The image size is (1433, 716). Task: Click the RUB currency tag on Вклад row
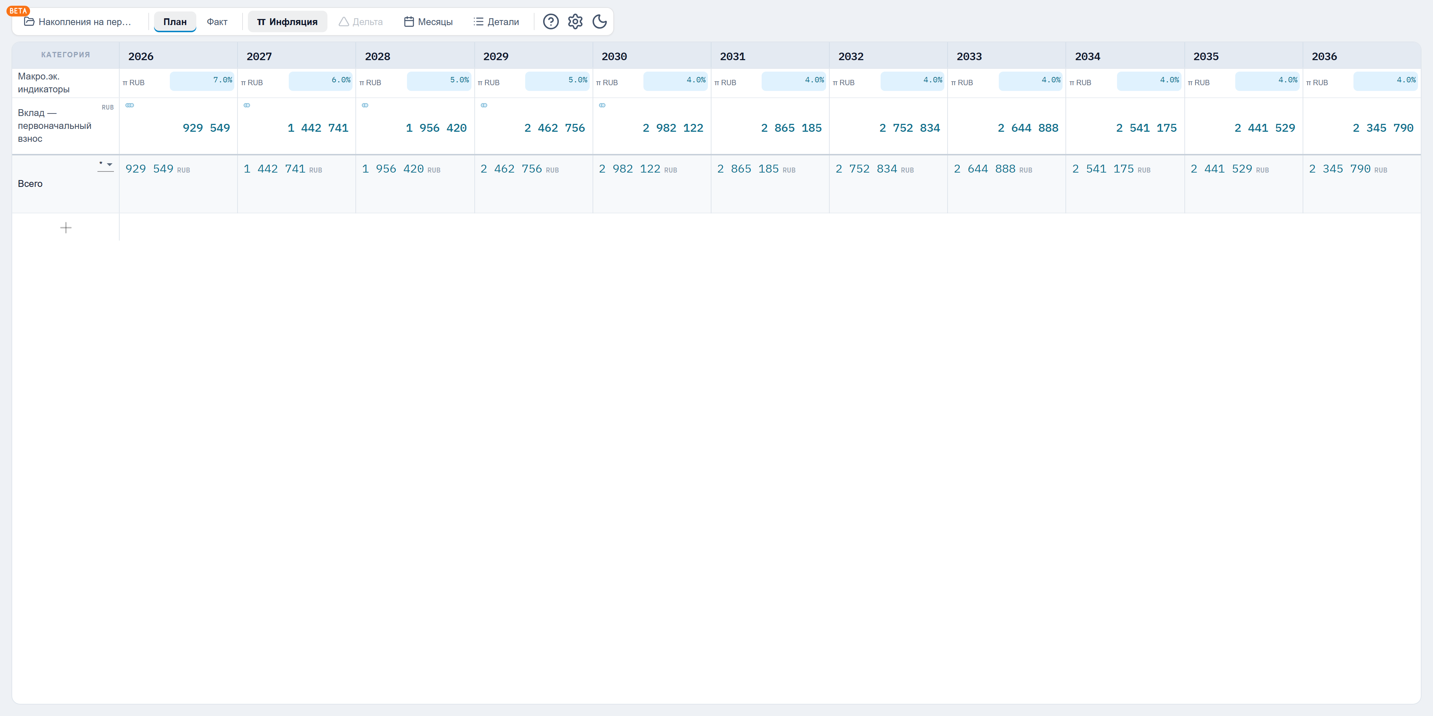tap(107, 107)
